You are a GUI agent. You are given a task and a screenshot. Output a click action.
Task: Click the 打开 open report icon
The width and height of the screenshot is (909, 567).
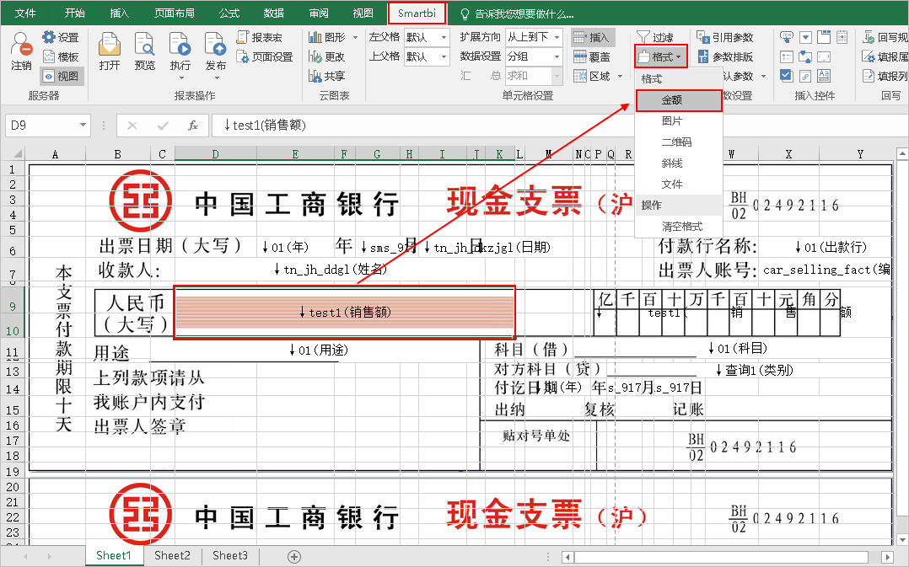pos(109,45)
